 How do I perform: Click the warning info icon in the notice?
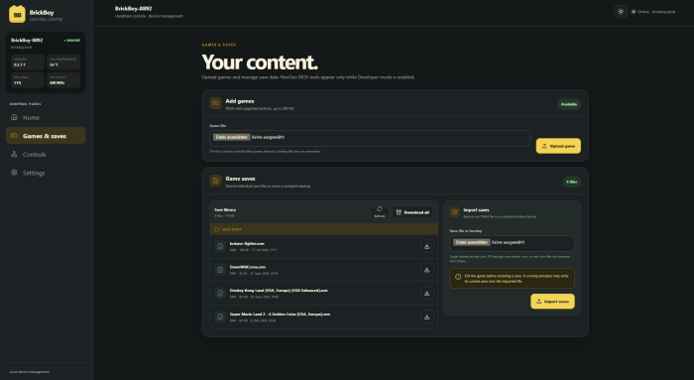[458, 277]
